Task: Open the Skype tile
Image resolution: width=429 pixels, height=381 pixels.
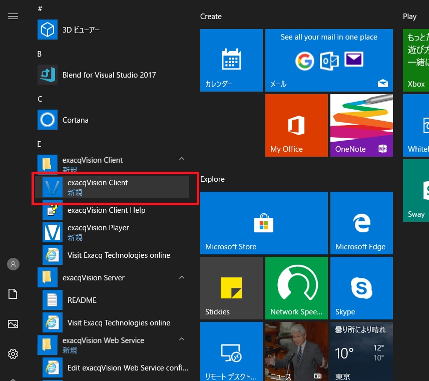Action: (x=362, y=288)
